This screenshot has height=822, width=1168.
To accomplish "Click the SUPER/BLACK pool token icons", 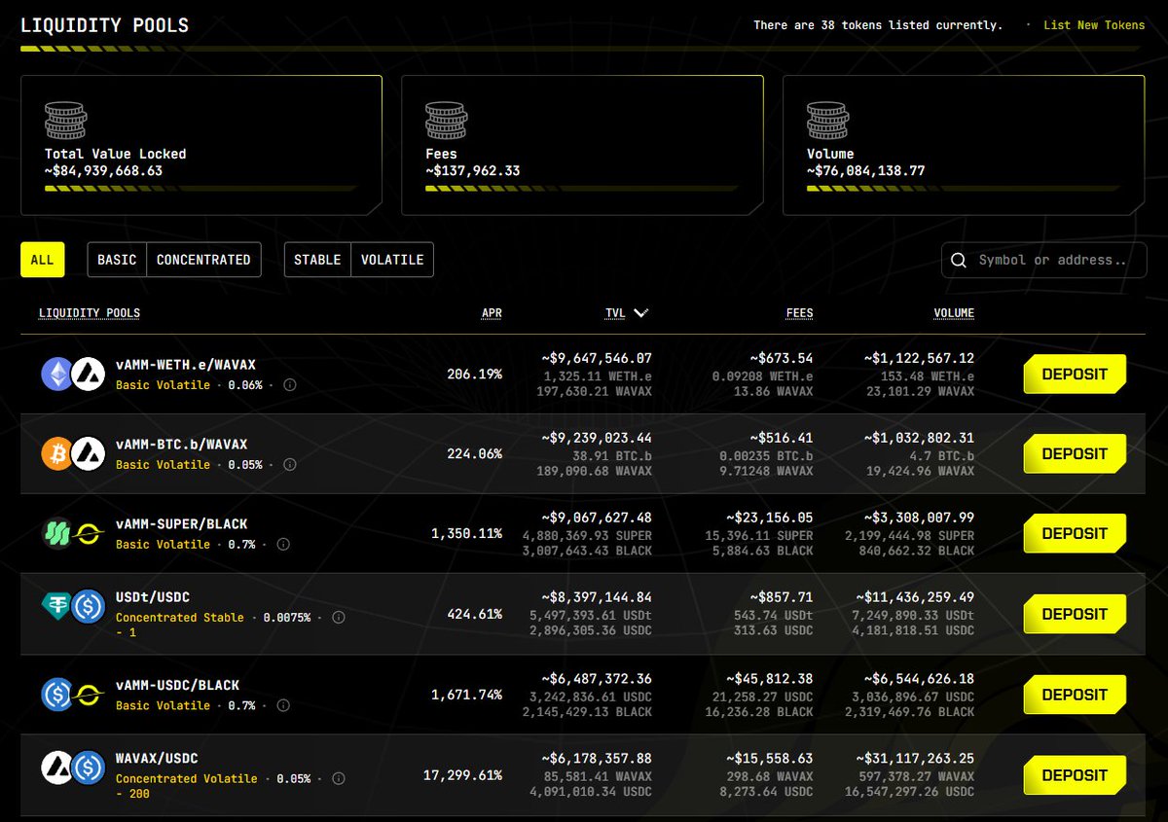I will [x=73, y=533].
